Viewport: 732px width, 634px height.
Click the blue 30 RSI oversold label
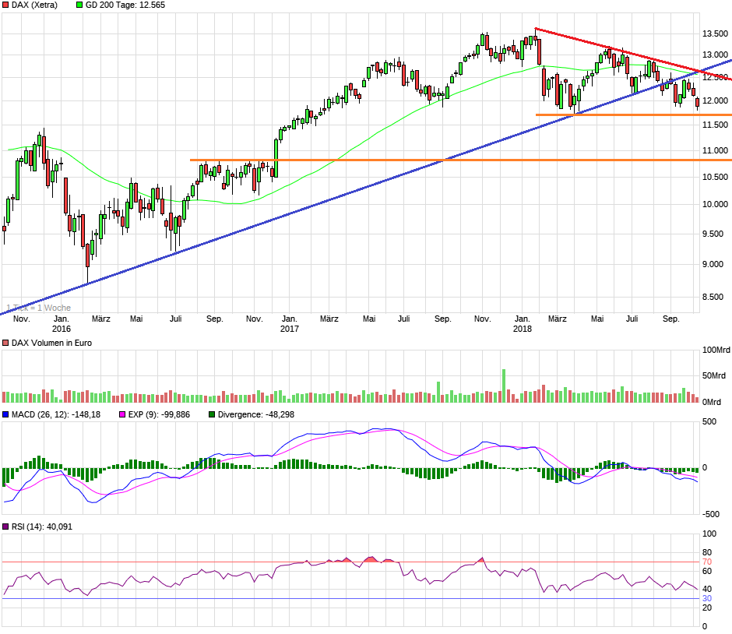pos(707,598)
